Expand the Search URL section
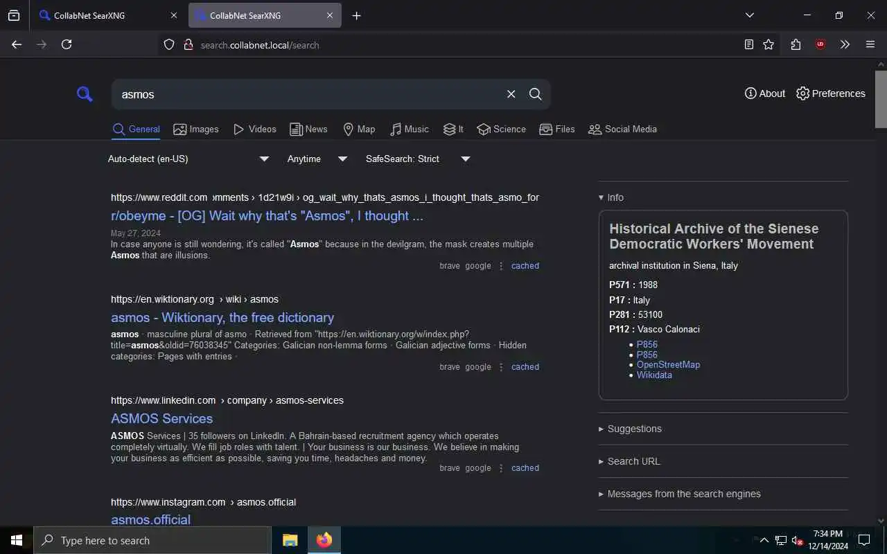The image size is (887, 554). pyautogui.click(x=629, y=461)
